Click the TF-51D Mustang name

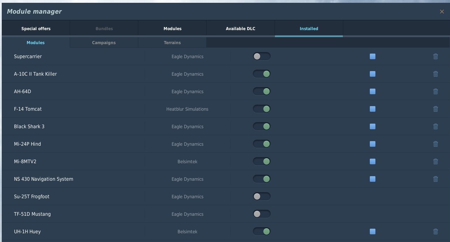pyautogui.click(x=32, y=214)
